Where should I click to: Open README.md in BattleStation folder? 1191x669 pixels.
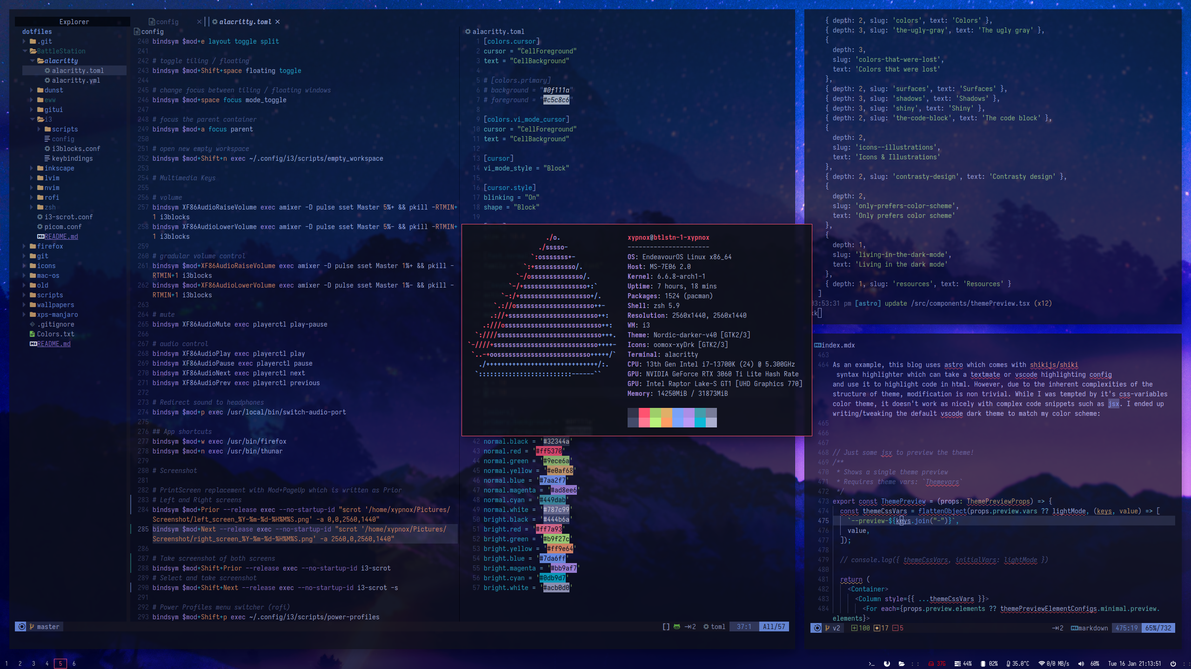pyautogui.click(x=61, y=236)
